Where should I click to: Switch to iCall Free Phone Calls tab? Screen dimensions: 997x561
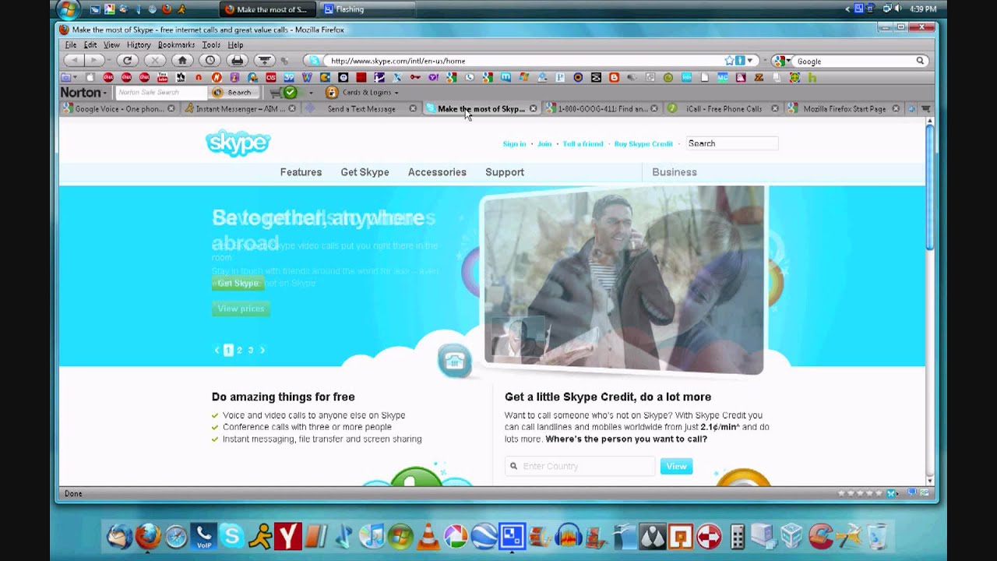tap(724, 108)
